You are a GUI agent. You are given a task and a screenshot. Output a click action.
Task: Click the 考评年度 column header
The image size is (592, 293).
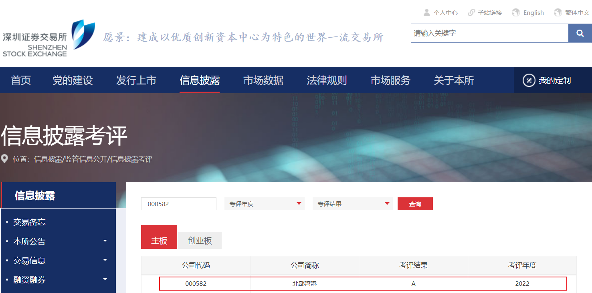point(522,265)
